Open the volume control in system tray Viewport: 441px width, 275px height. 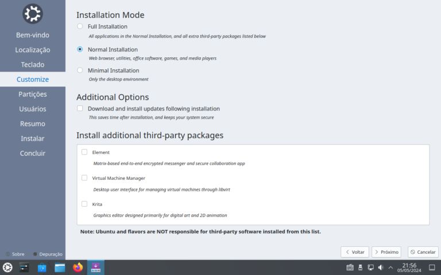click(381, 268)
